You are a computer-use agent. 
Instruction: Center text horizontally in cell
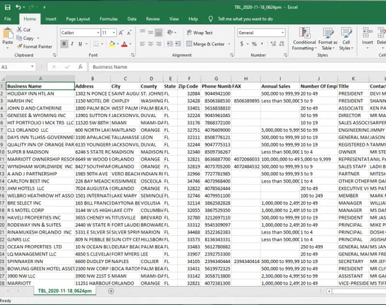point(151,44)
